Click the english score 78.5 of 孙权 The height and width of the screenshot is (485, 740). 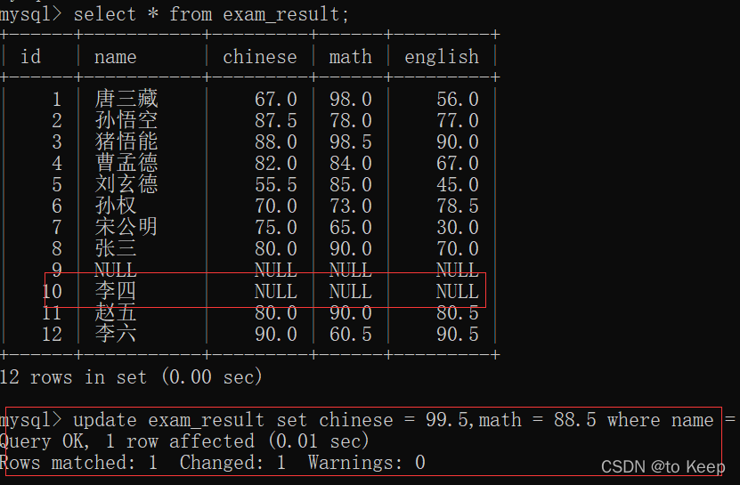pos(458,206)
